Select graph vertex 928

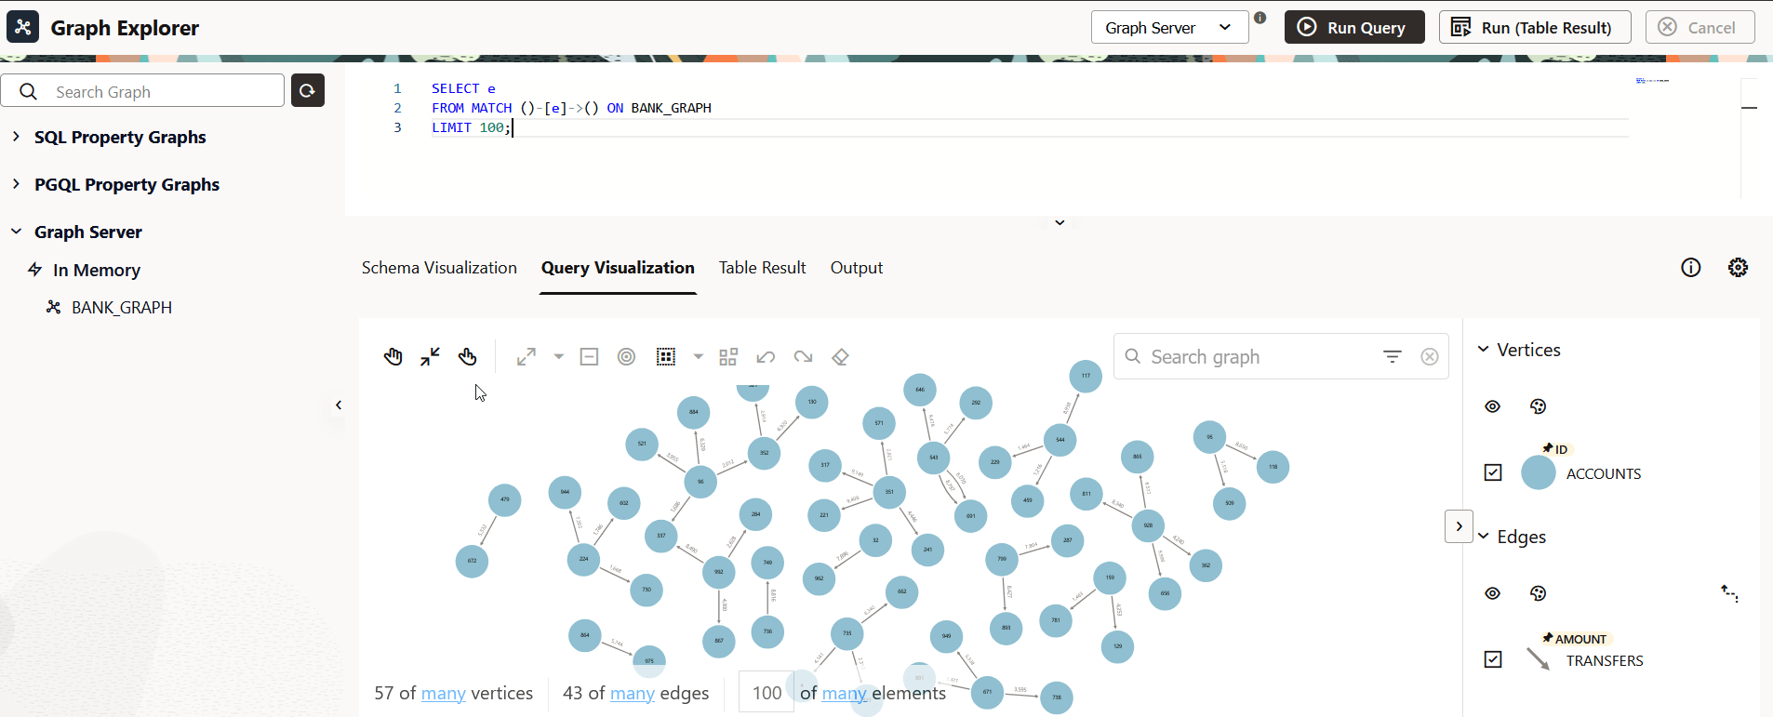[1148, 525]
